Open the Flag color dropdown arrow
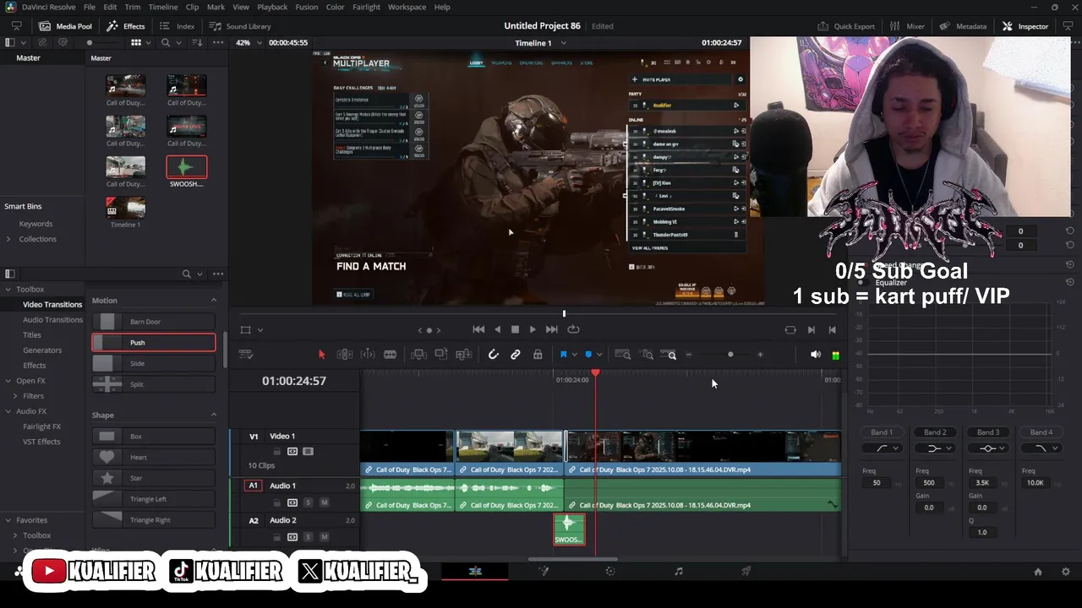Screen dimensions: 1082x608 point(575,355)
